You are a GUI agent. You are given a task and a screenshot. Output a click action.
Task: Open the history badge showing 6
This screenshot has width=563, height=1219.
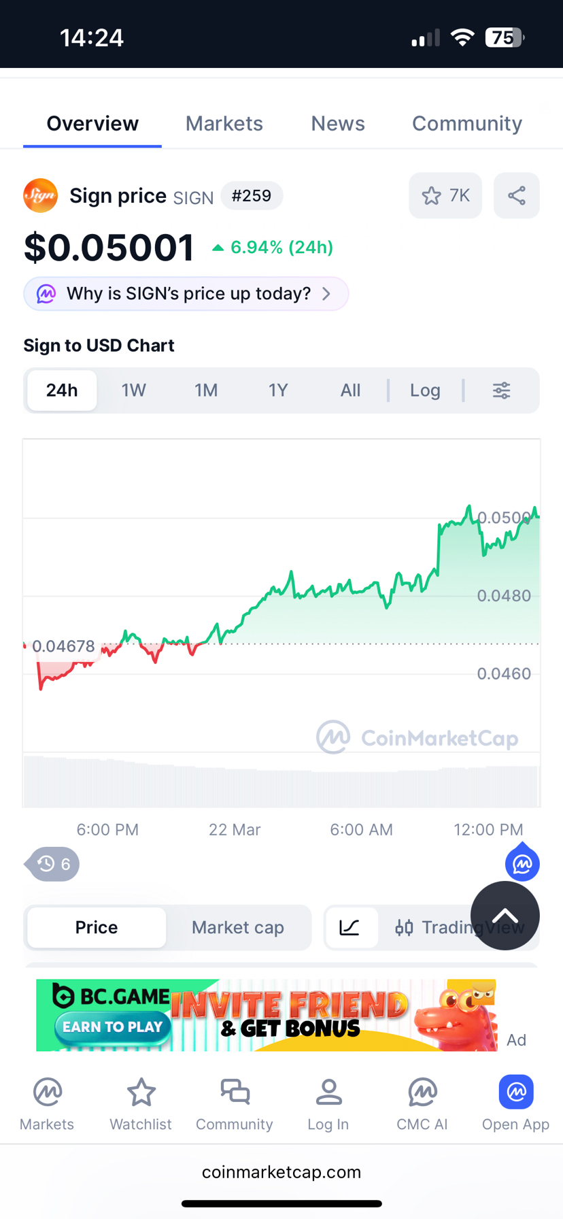(x=54, y=864)
